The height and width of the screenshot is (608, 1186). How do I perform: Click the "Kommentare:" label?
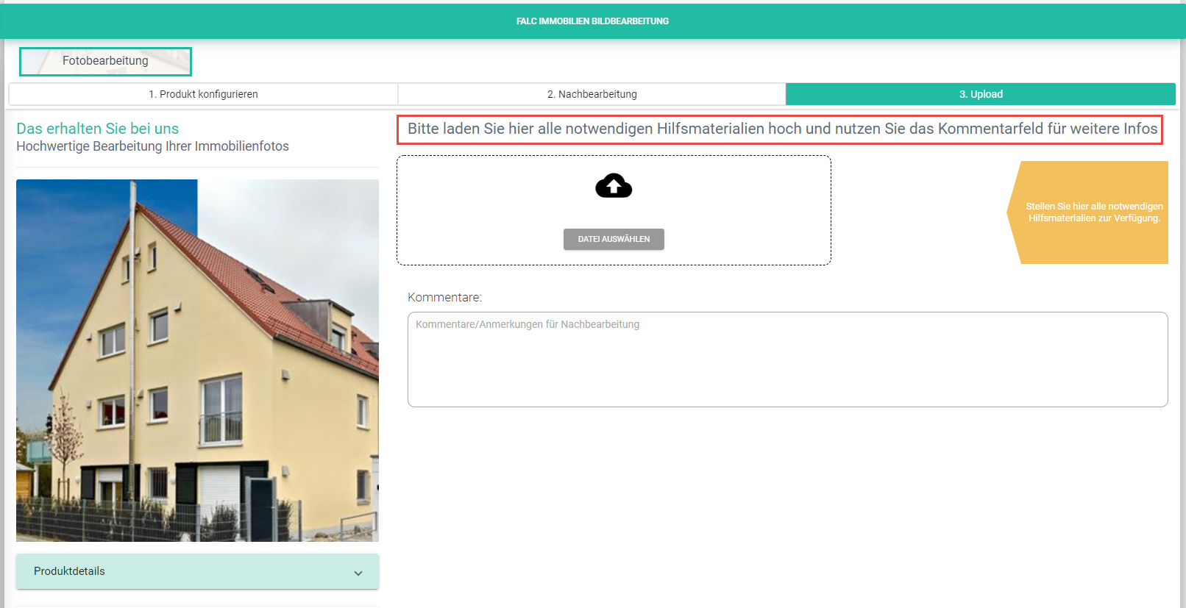(444, 297)
